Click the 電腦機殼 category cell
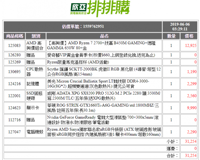 pos(36,132)
